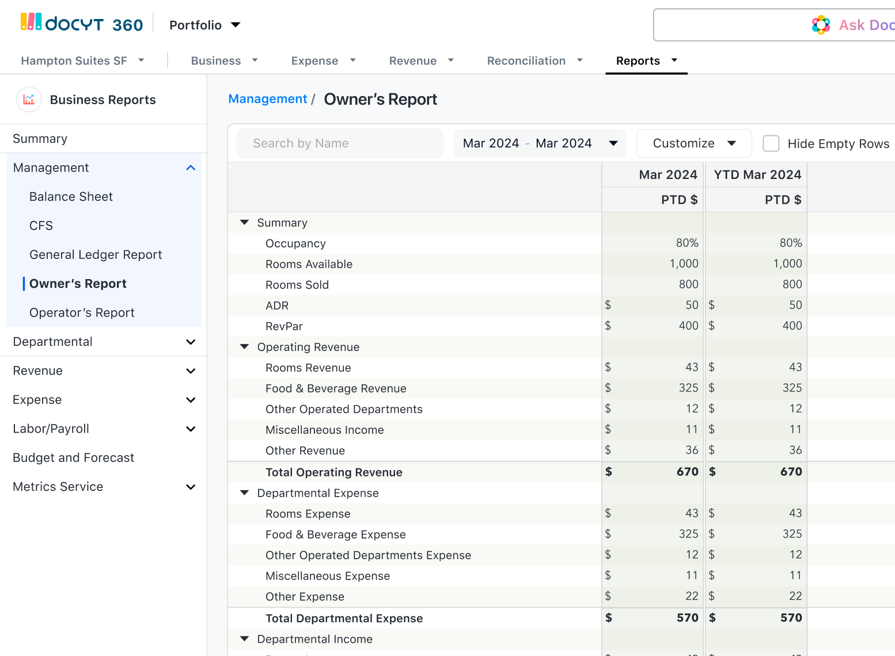Collapse the Departmental Expense section triangle
This screenshot has height=656, width=895.
point(244,493)
